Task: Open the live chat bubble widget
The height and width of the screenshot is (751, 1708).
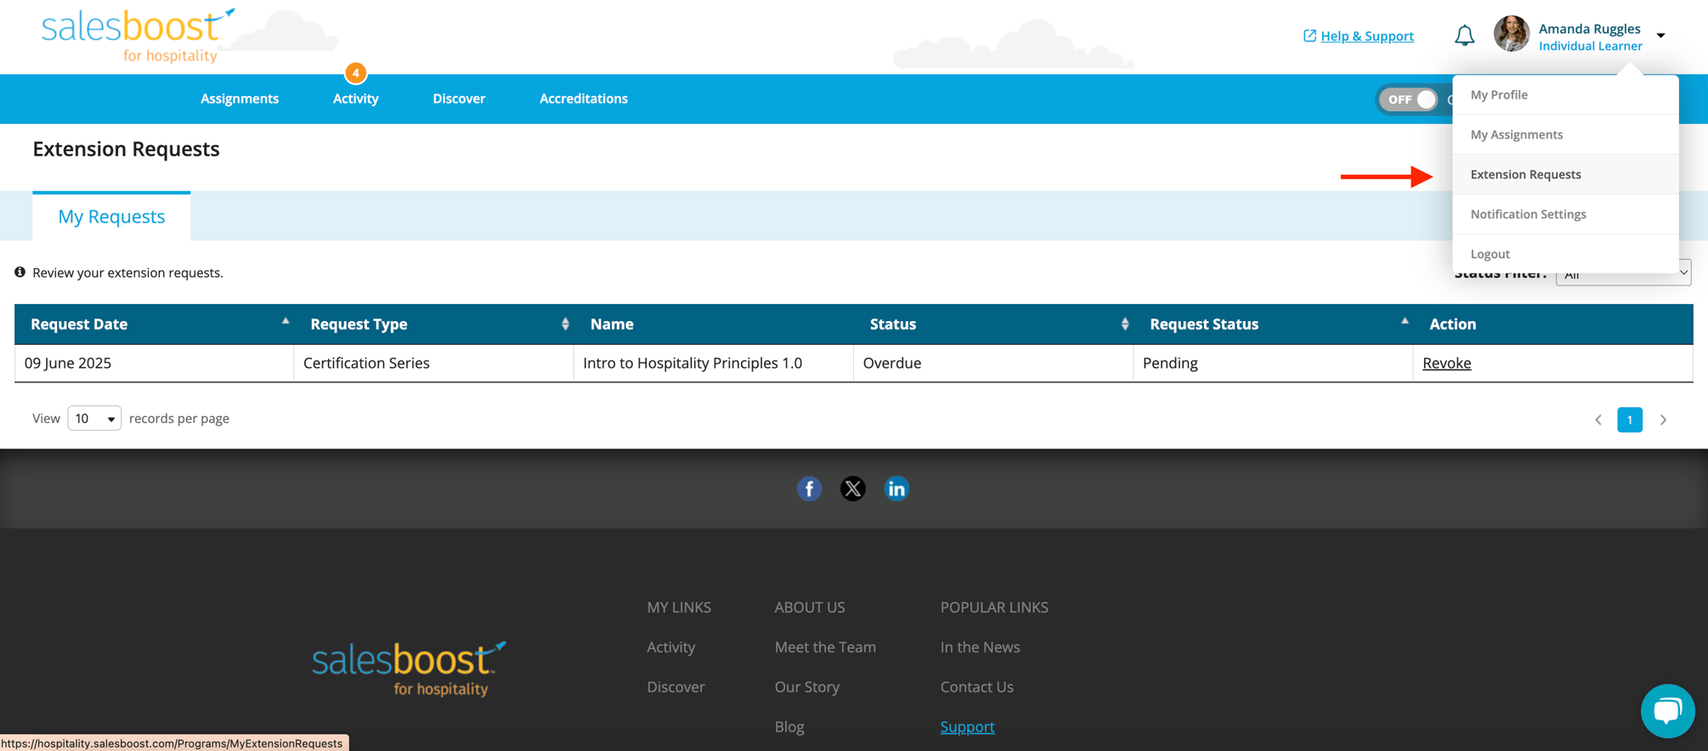Action: click(x=1667, y=710)
